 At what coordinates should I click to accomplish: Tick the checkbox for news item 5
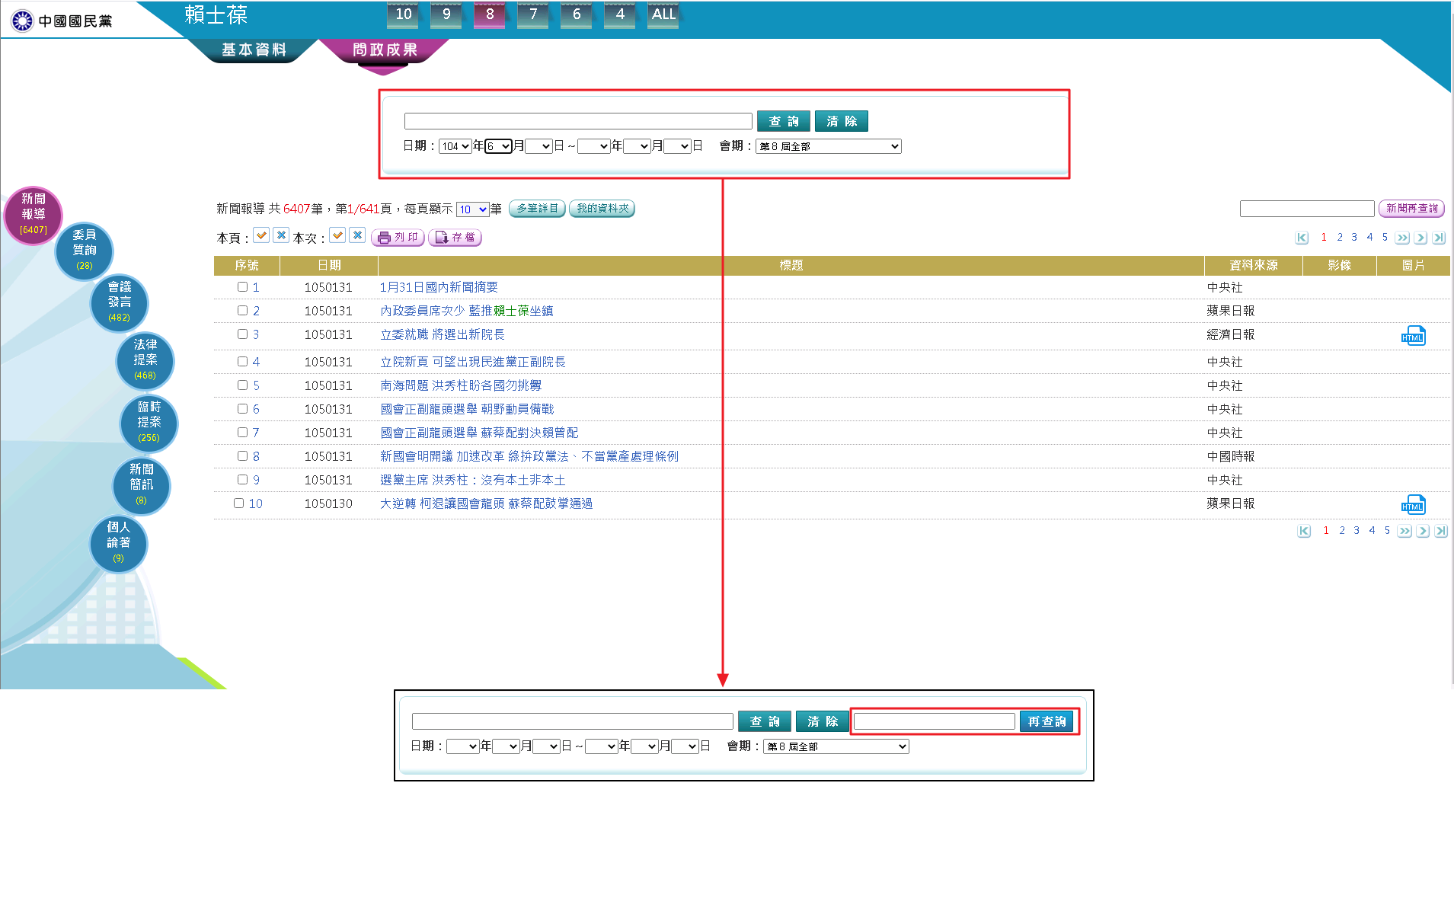242,385
